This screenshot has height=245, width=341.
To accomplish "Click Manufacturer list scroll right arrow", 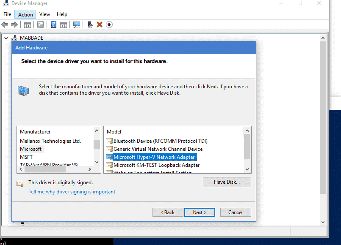I will (x=90, y=169).
